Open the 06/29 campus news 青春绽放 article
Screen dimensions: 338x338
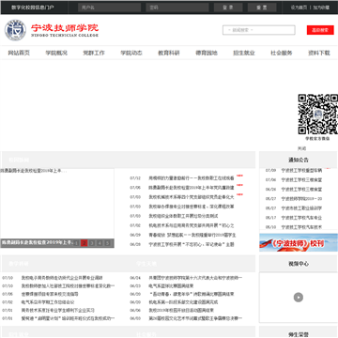(x=192, y=235)
